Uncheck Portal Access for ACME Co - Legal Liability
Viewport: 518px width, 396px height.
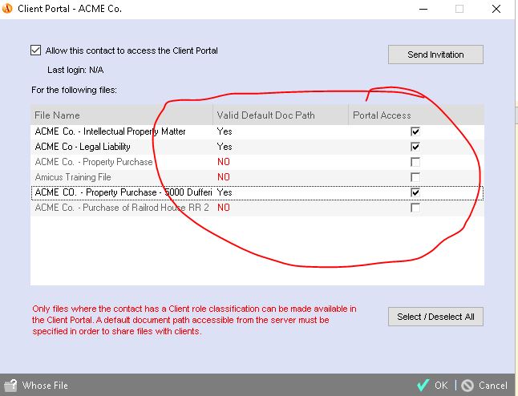pyautogui.click(x=415, y=147)
